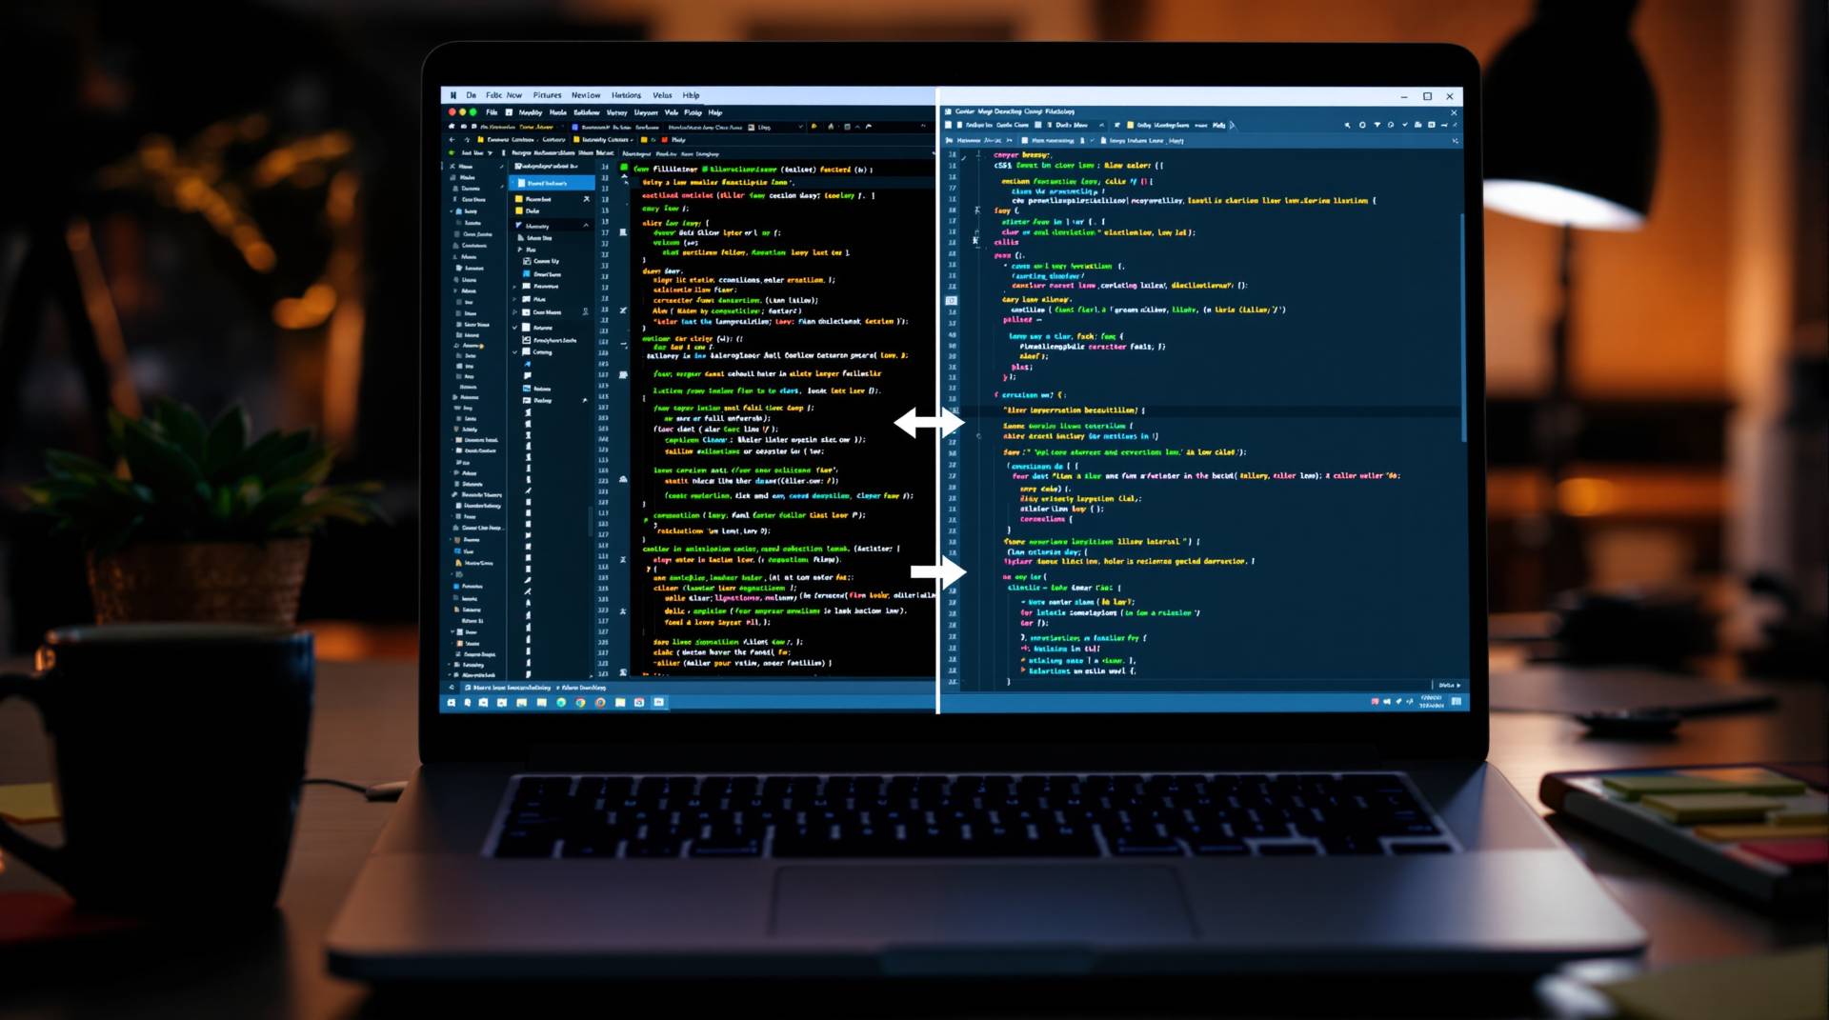Click the pin icon in the right toolbar
1829x1020 pixels.
click(x=1347, y=126)
